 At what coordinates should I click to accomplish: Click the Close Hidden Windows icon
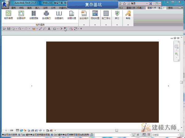point(71,29)
